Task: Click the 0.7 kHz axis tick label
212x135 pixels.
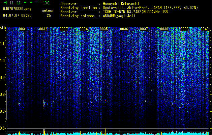Action: coord(2,111)
